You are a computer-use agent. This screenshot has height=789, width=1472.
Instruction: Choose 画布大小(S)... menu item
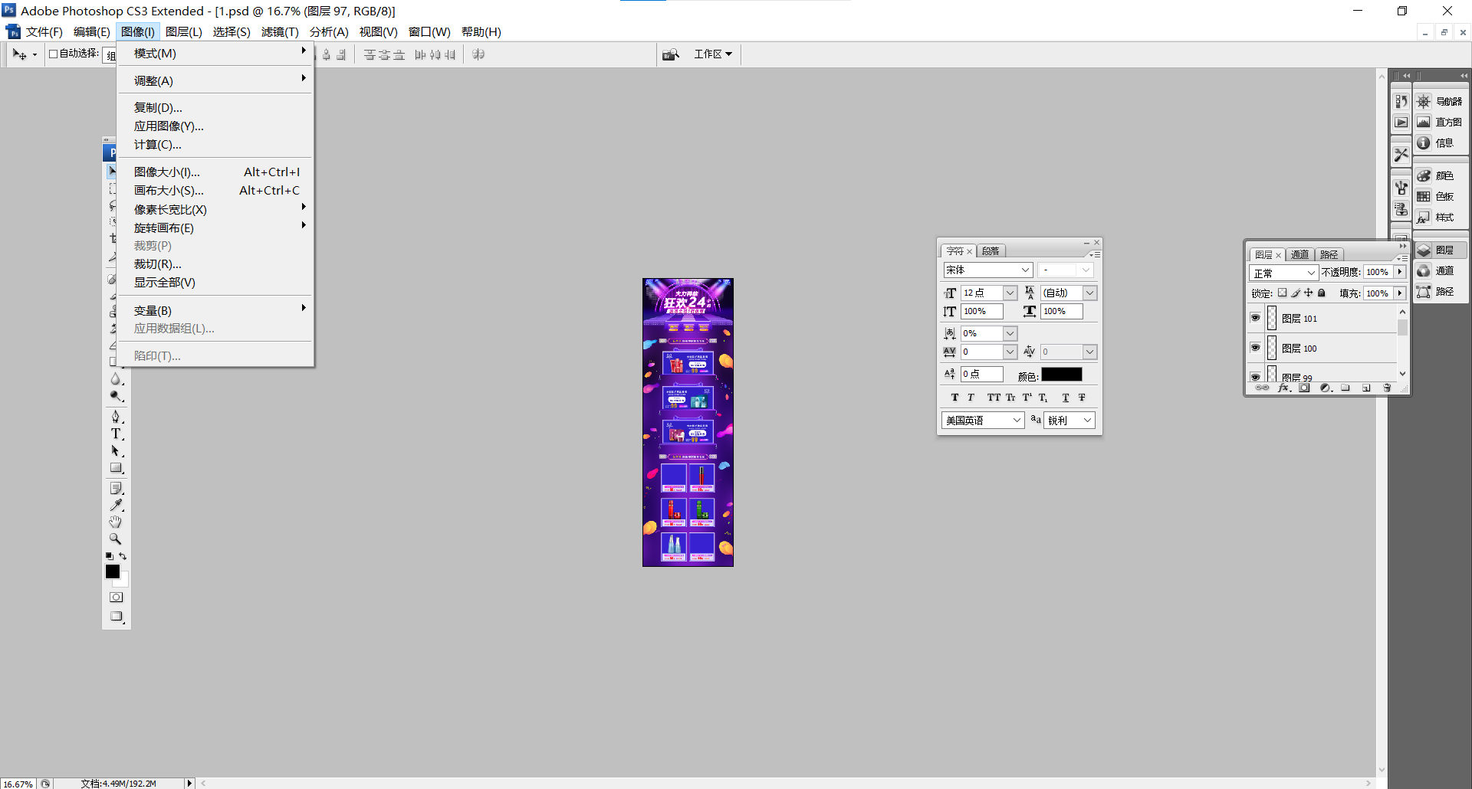pyautogui.click(x=215, y=190)
